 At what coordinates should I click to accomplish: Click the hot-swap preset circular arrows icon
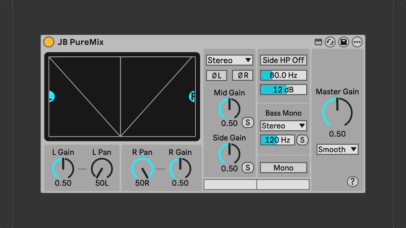pyautogui.click(x=330, y=42)
